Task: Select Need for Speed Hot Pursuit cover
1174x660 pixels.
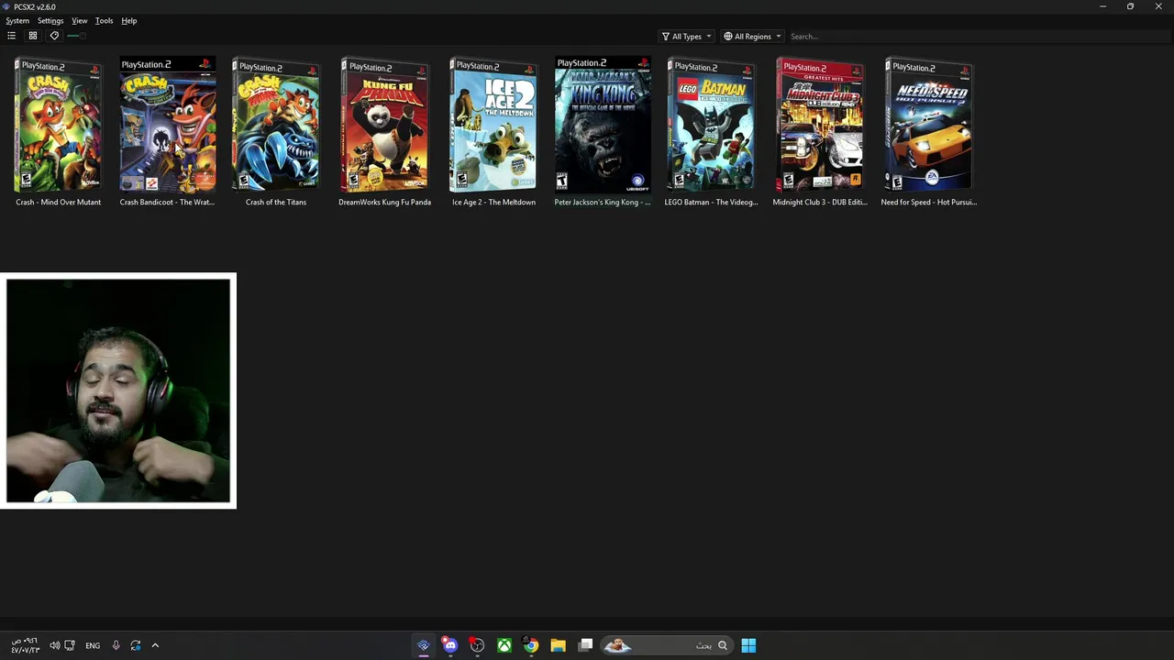Action: (x=929, y=125)
